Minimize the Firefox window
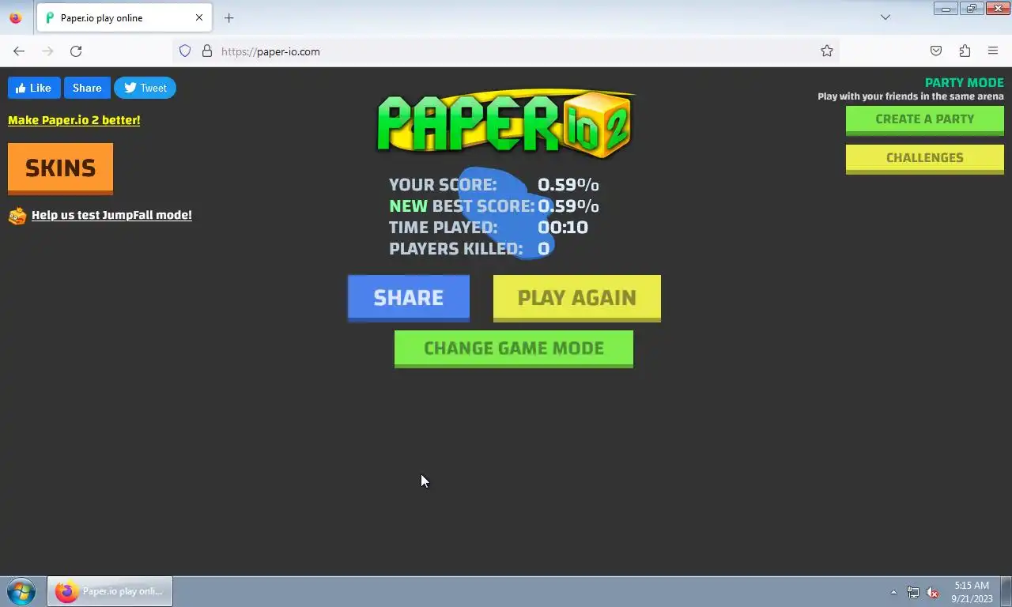Viewport: 1012px width, 607px height. click(946, 9)
